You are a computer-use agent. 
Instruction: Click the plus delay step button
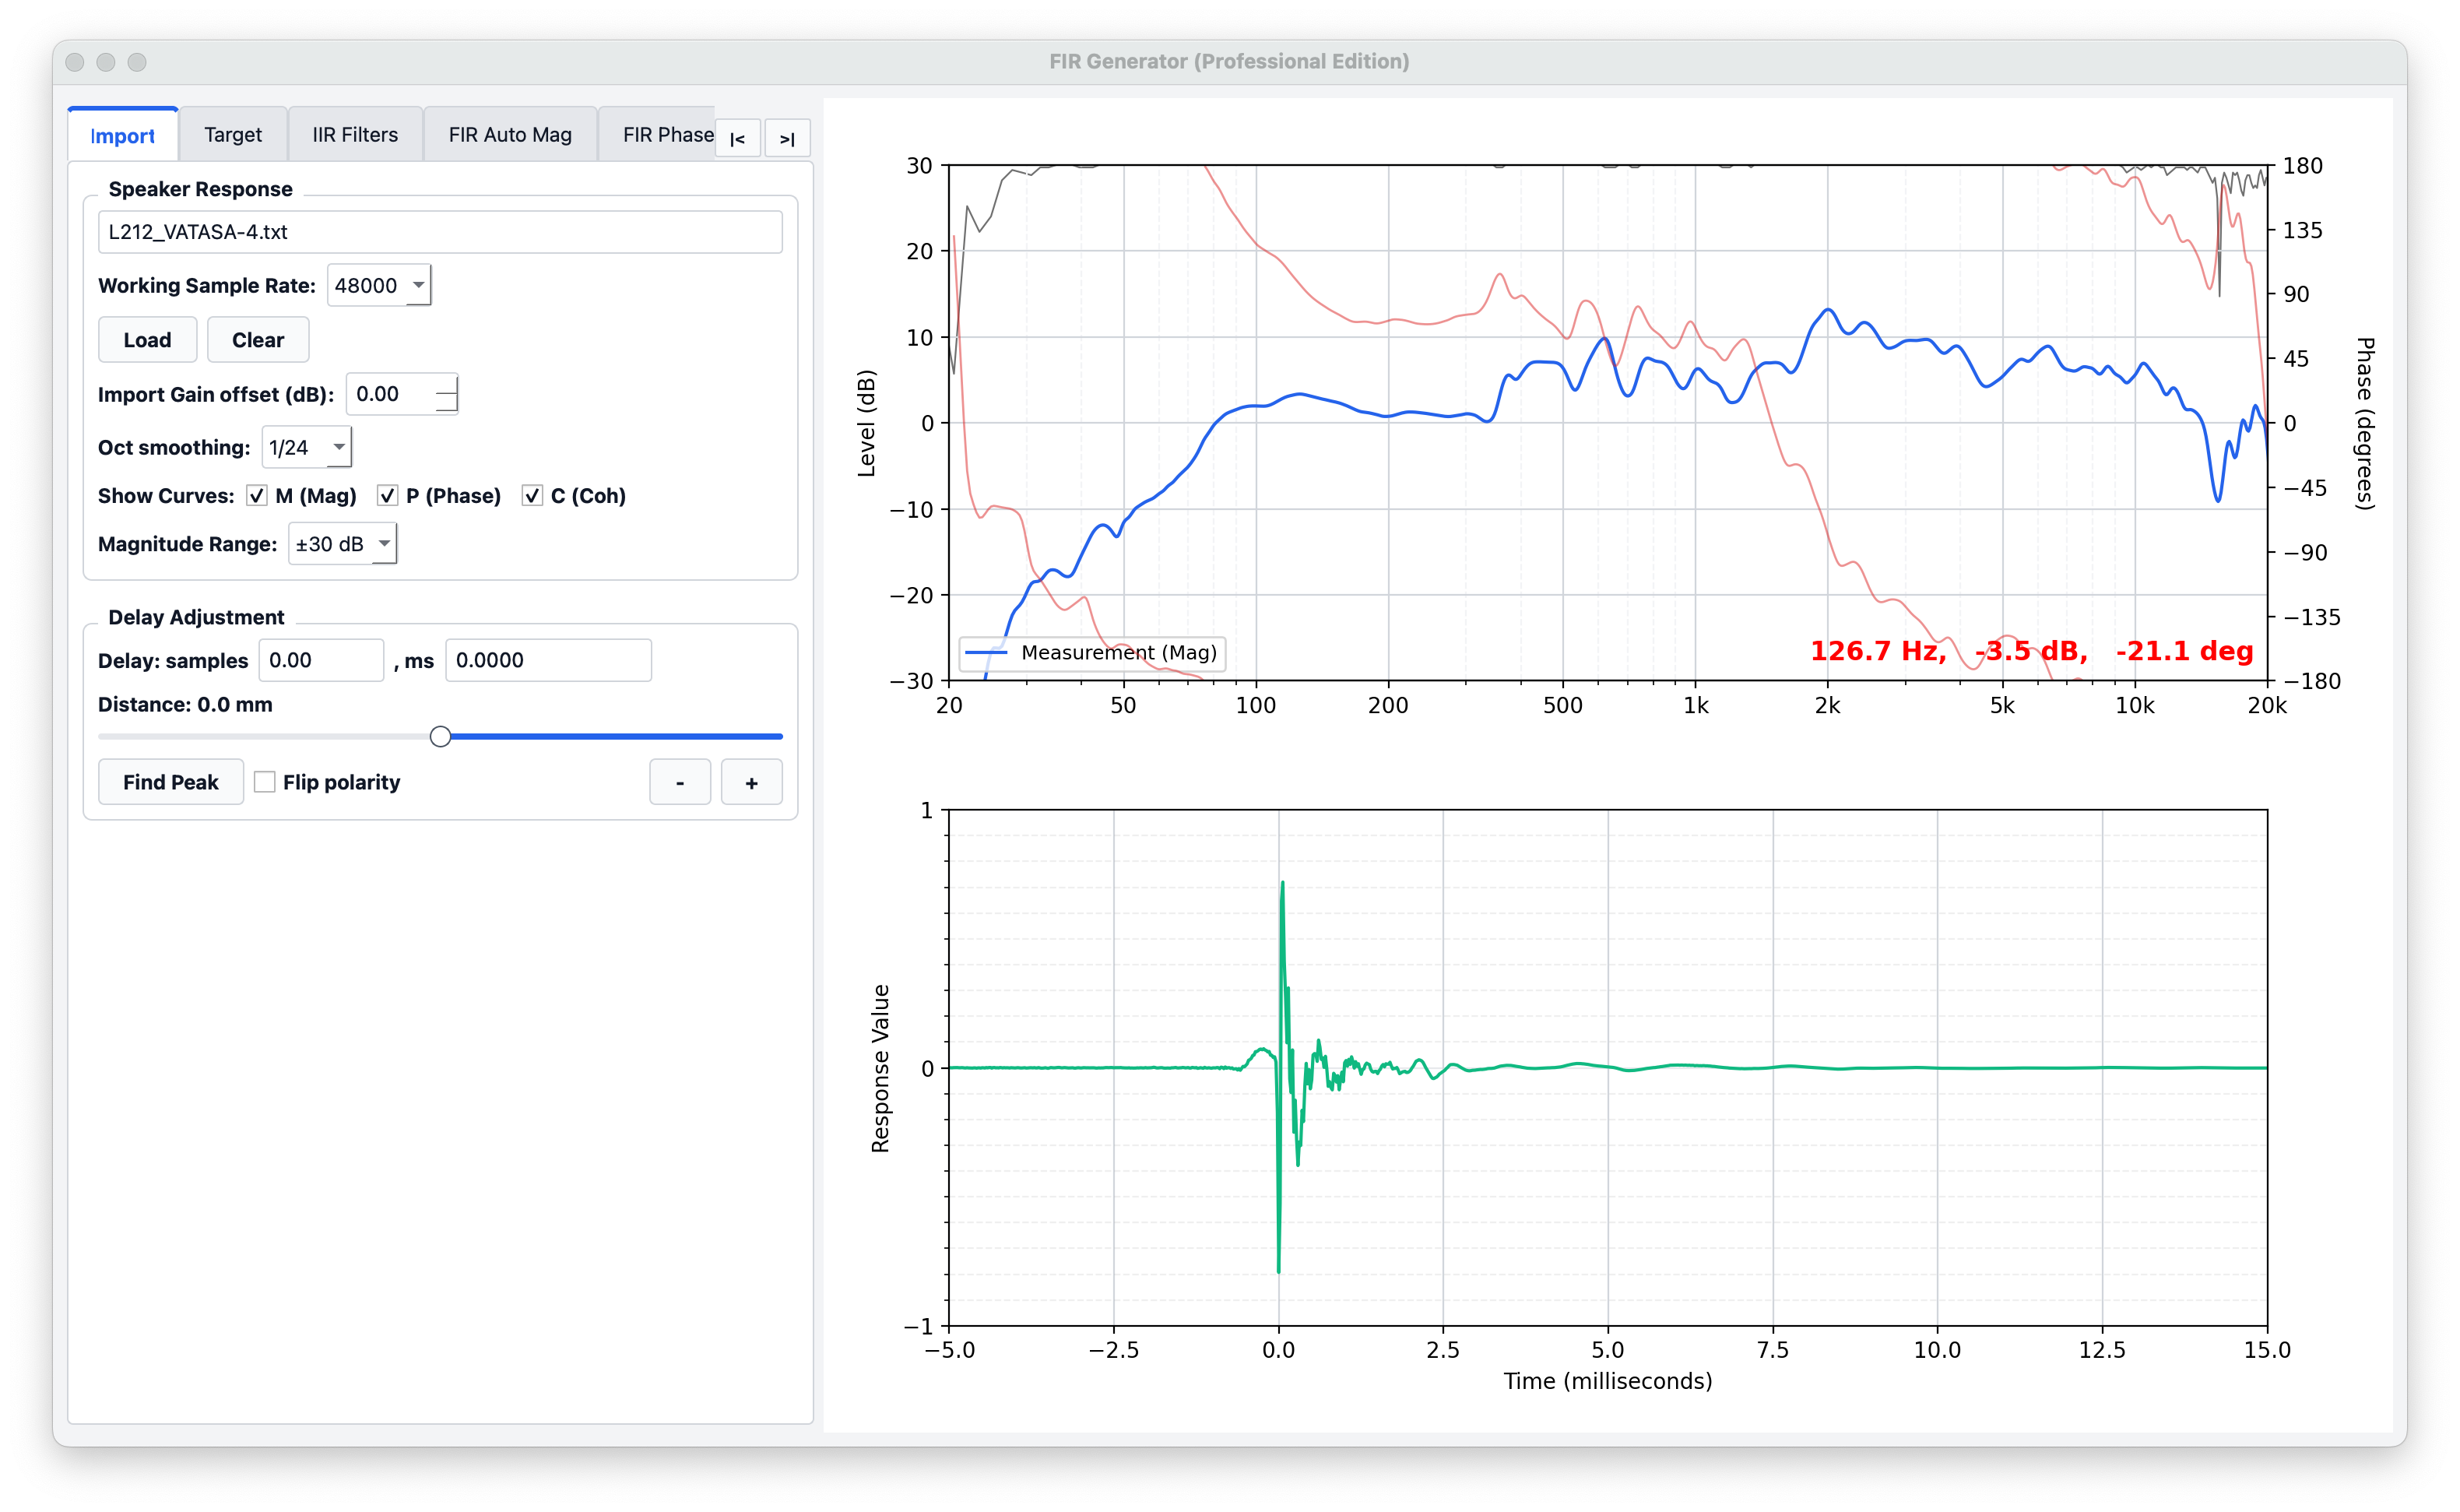click(x=750, y=782)
